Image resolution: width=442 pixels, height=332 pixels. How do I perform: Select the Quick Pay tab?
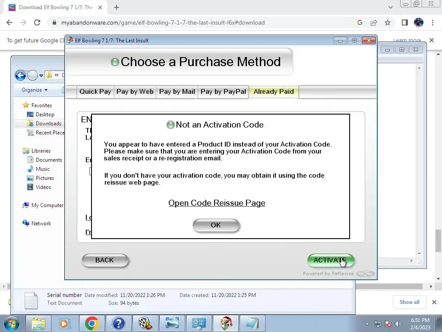click(x=95, y=92)
